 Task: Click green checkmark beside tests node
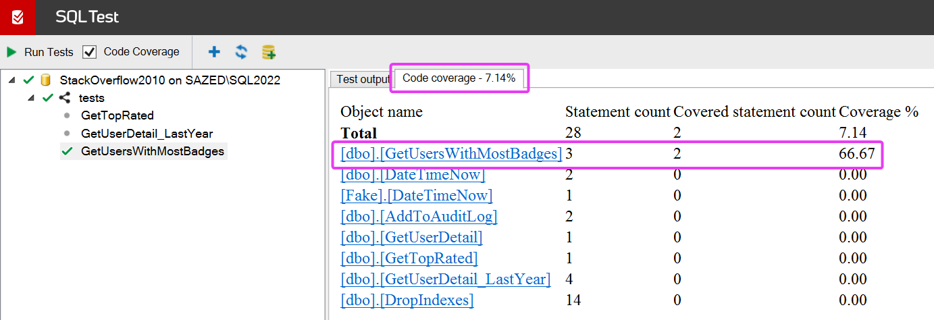(x=47, y=98)
